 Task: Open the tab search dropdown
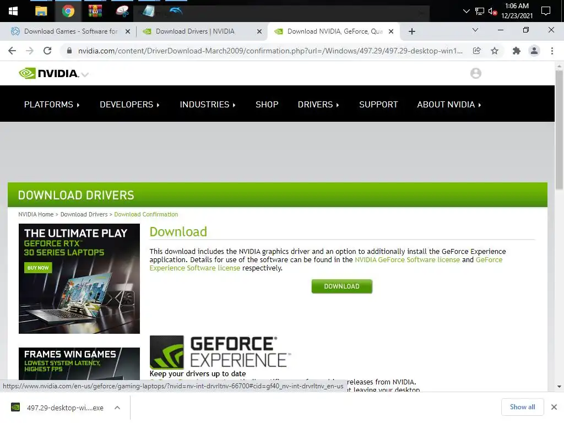tap(475, 30)
